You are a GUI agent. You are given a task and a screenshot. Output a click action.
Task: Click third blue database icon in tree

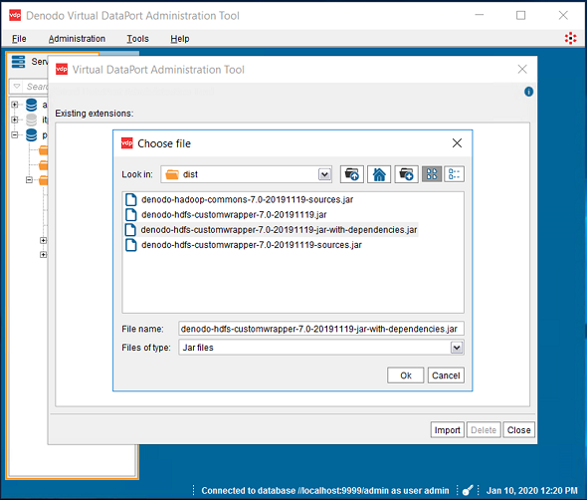tap(32, 134)
